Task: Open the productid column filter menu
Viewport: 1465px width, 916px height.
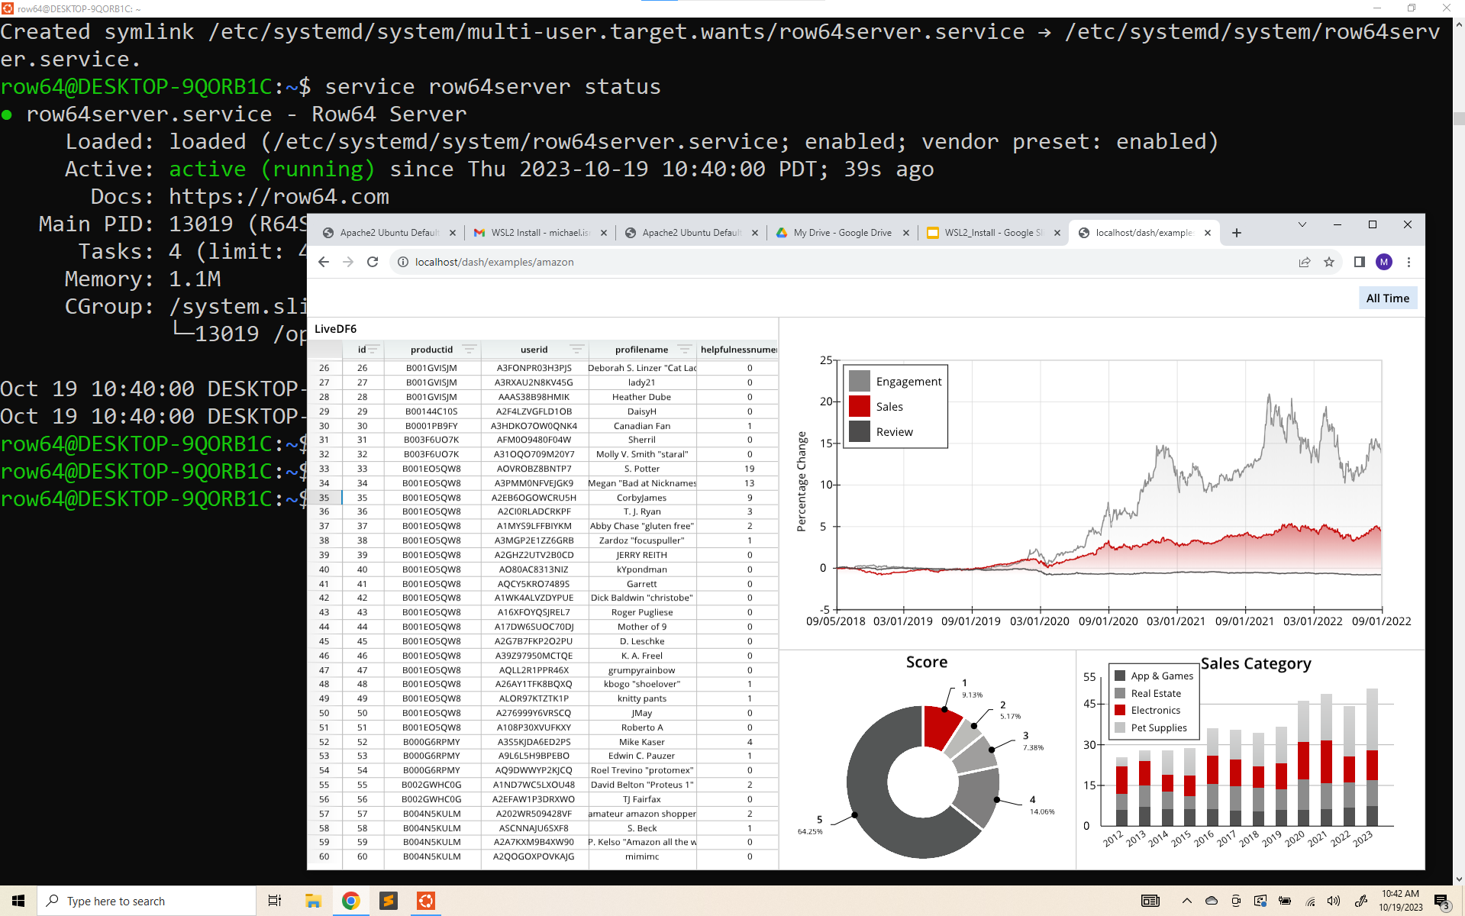Action: pyautogui.click(x=470, y=350)
